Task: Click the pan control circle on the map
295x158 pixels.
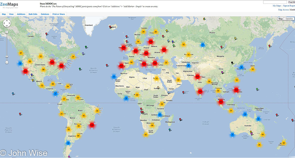Action: (7, 23)
